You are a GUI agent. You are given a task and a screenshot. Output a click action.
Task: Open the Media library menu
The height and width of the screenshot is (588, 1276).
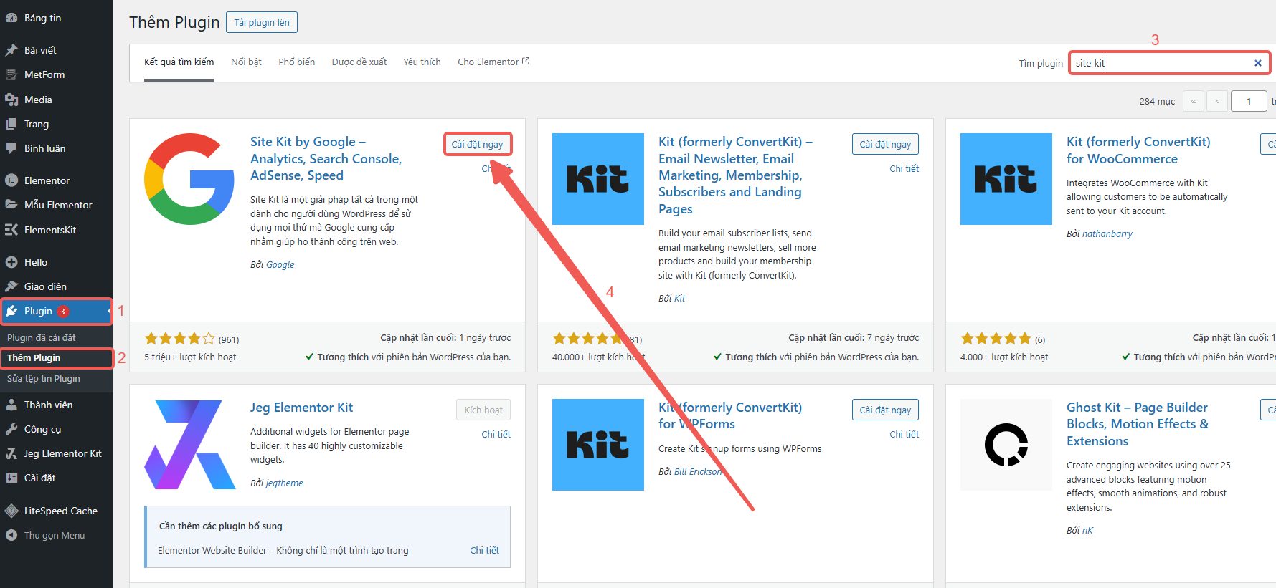click(38, 100)
